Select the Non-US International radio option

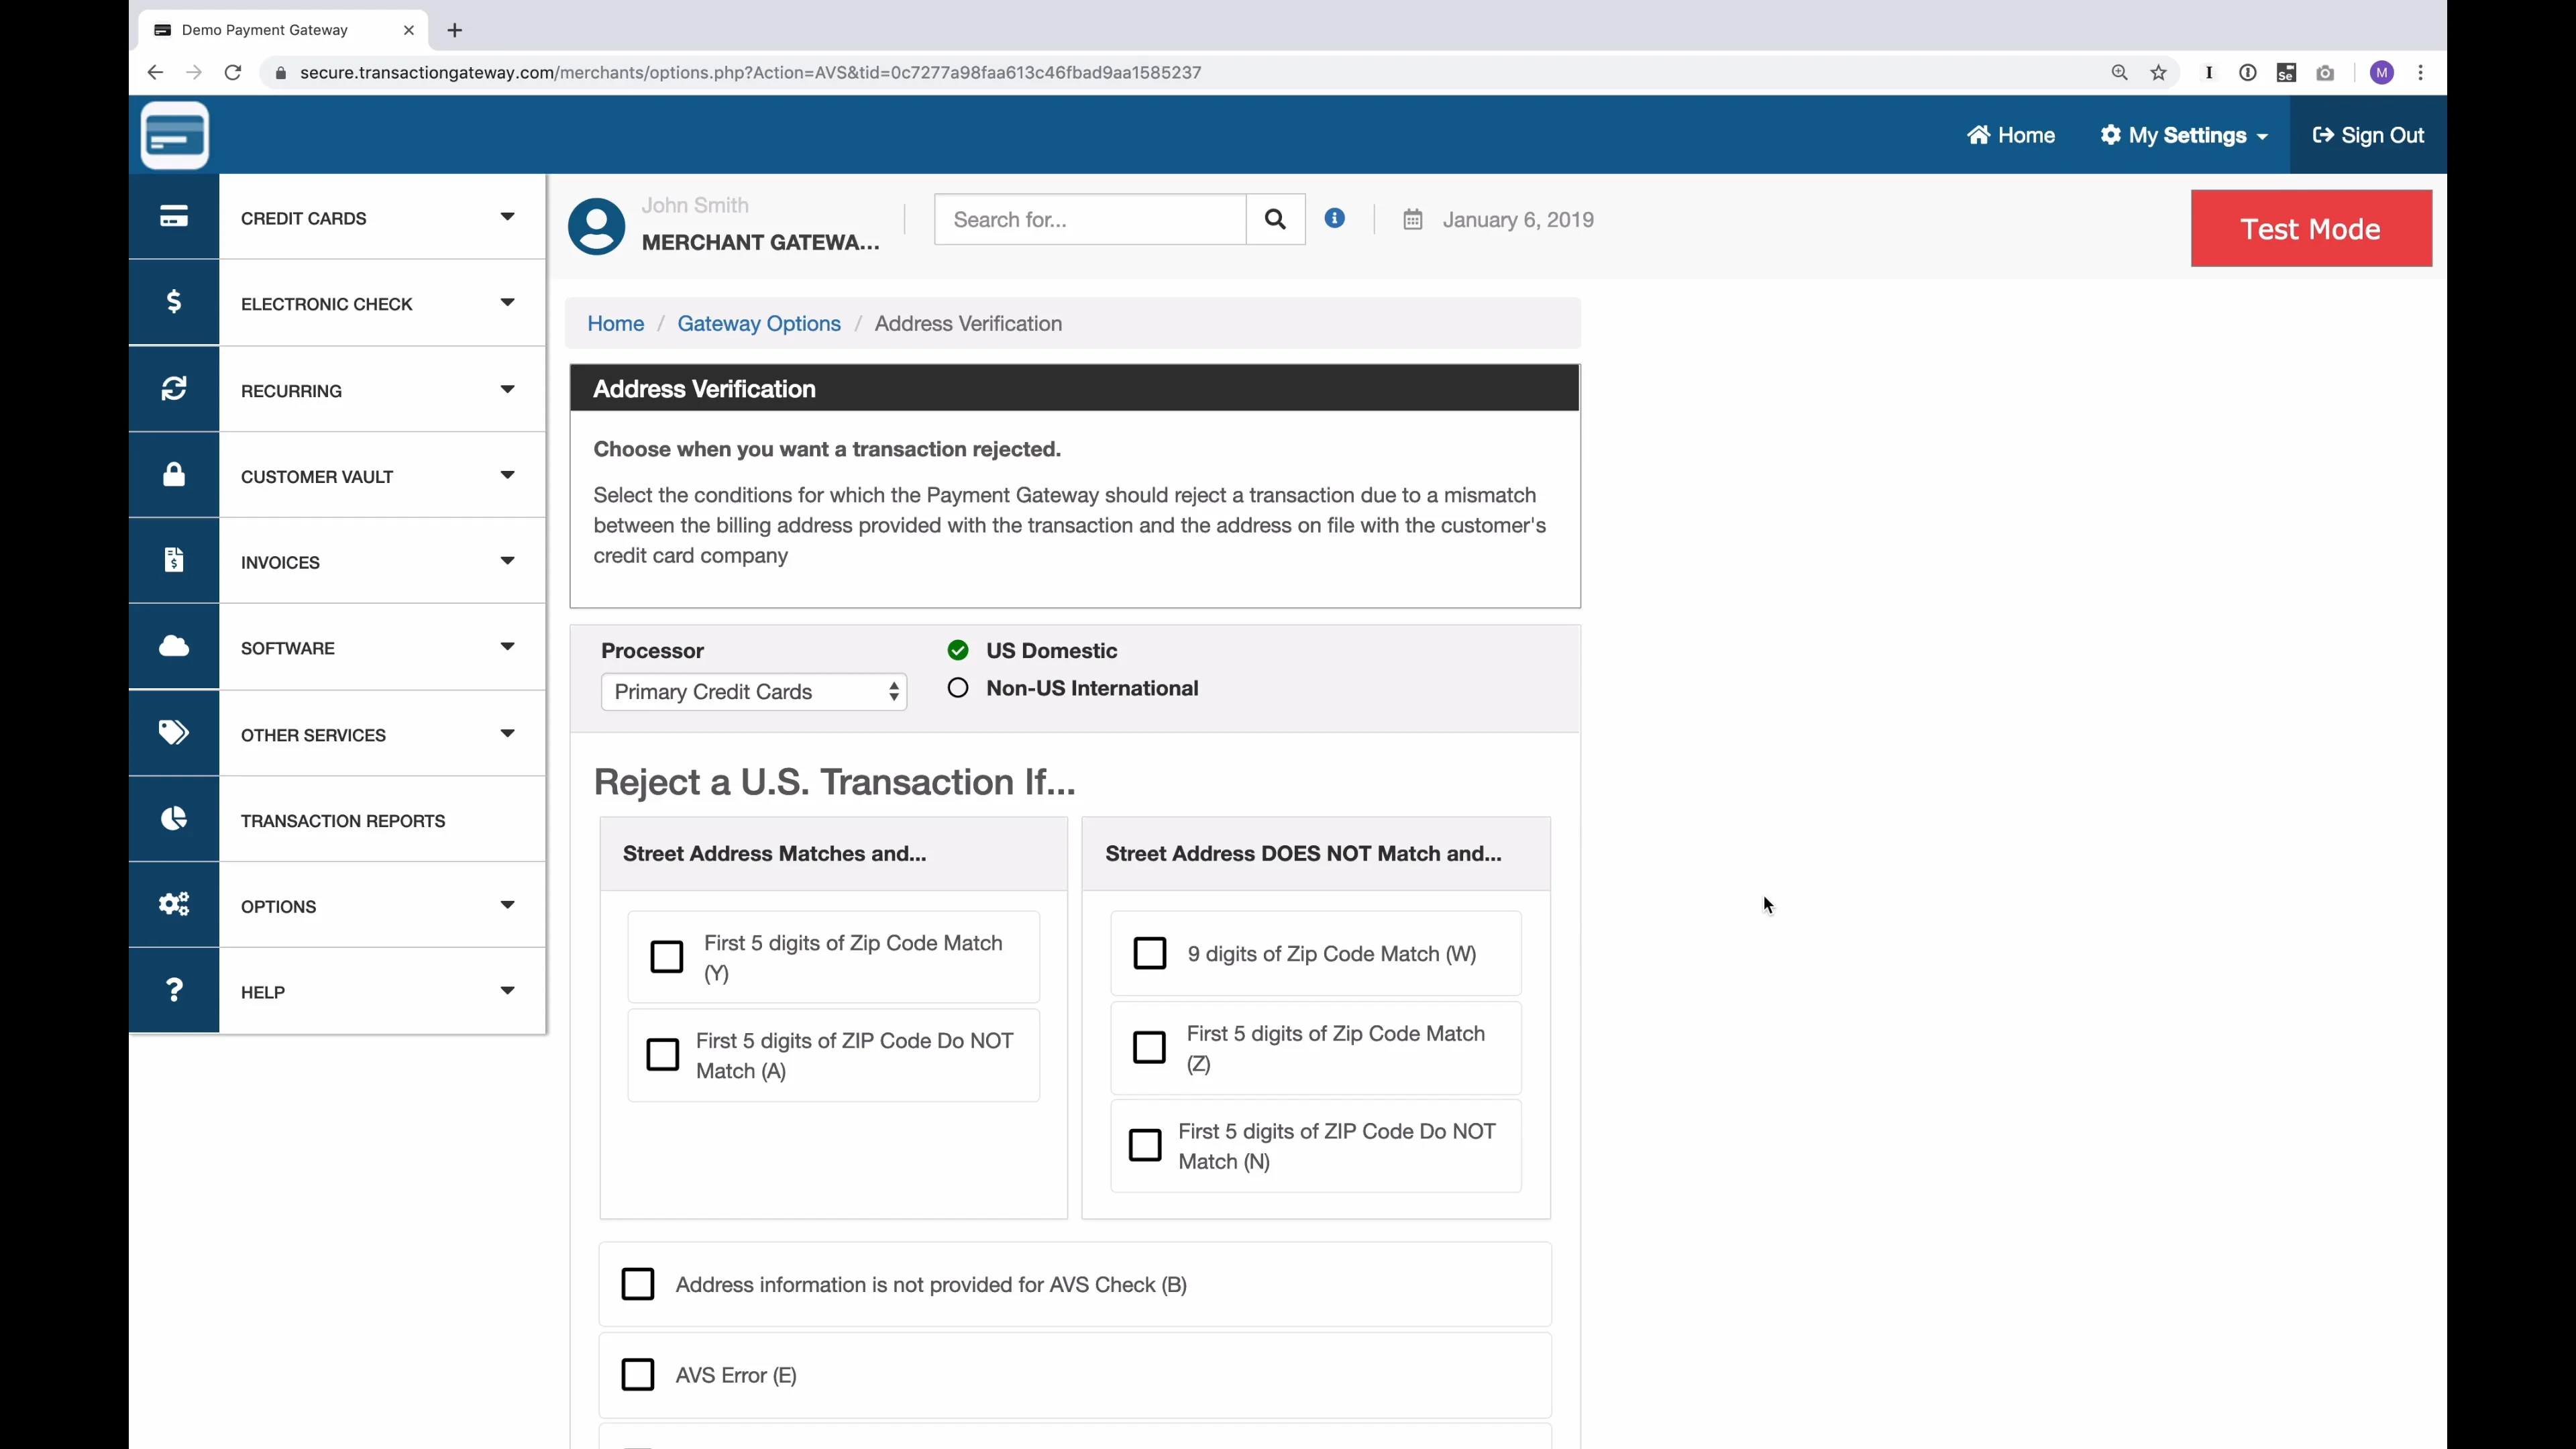coord(958,688)
